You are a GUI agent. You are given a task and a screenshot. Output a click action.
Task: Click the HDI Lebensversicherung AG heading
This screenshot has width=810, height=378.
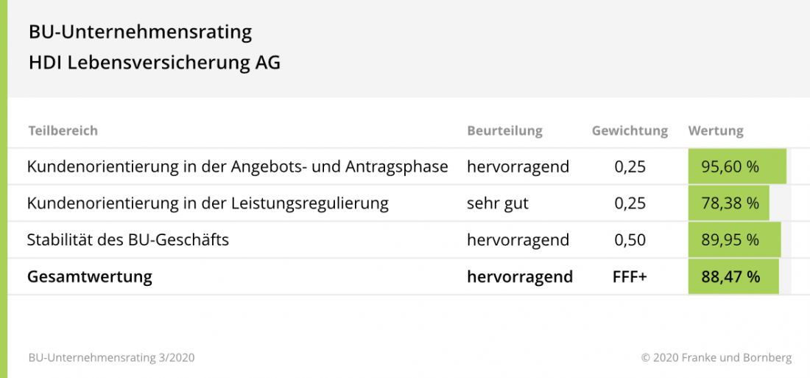154,63
